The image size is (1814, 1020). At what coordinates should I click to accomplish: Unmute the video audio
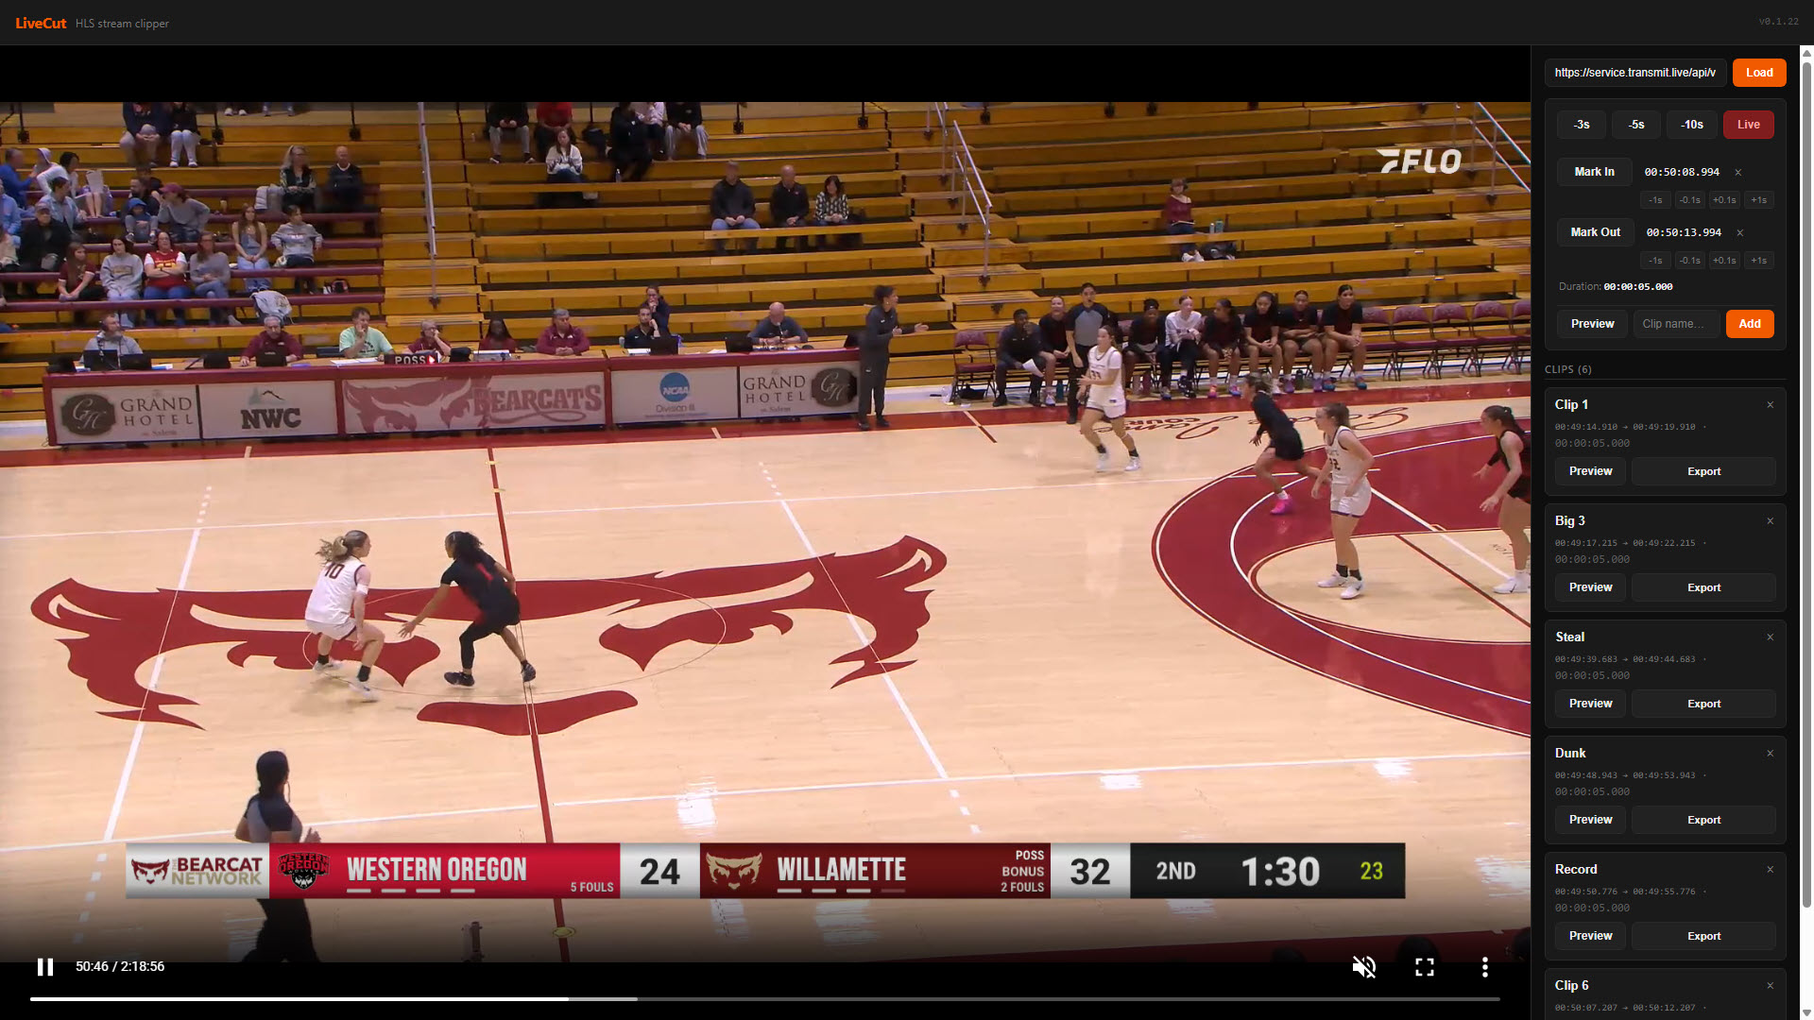1363,966
